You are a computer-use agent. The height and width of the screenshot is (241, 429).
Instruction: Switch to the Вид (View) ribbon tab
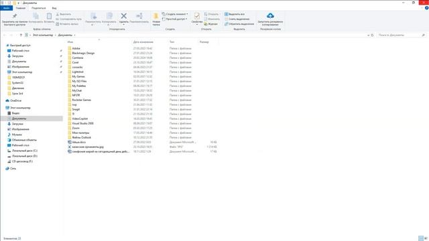click(54, 8)
